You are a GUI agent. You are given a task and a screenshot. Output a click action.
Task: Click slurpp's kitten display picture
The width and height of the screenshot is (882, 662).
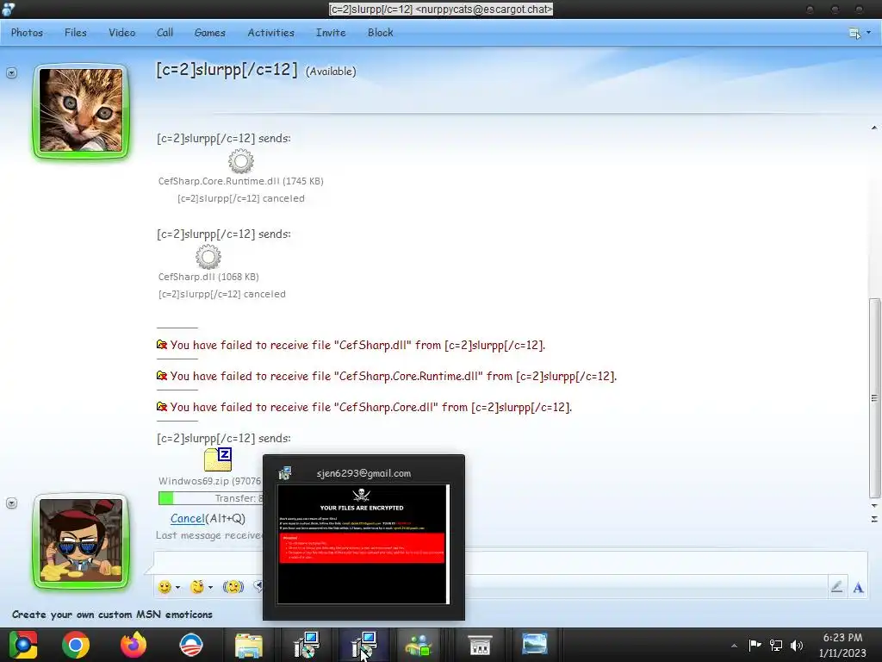click(x=81, y=111)
